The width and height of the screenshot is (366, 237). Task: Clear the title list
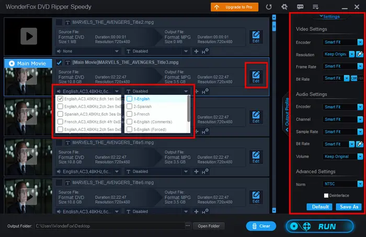click(x=261, y=226)
